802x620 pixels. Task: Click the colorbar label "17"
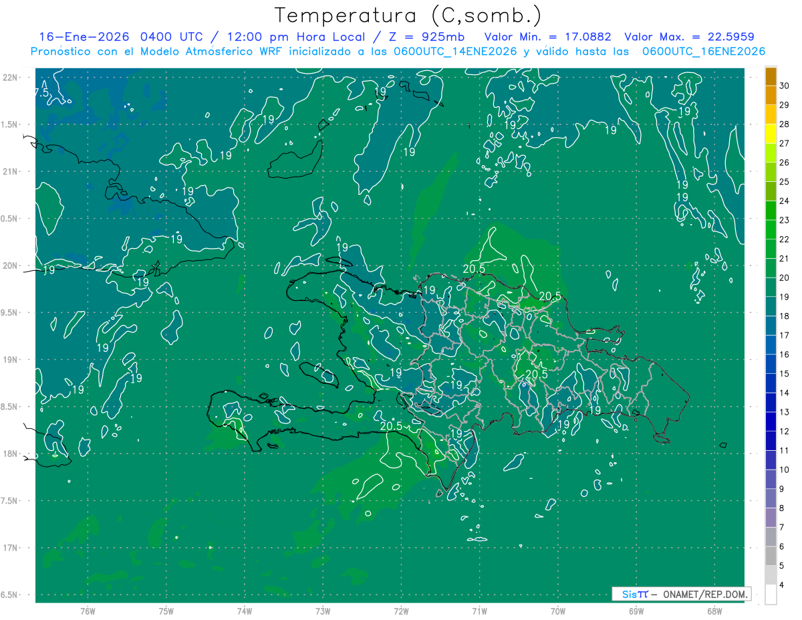(785, 335)
